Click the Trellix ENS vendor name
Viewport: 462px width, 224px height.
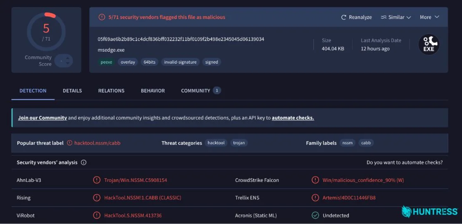(x=247, y=198)
